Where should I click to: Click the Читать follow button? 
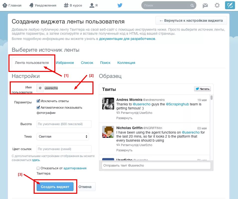click(202, 89)
